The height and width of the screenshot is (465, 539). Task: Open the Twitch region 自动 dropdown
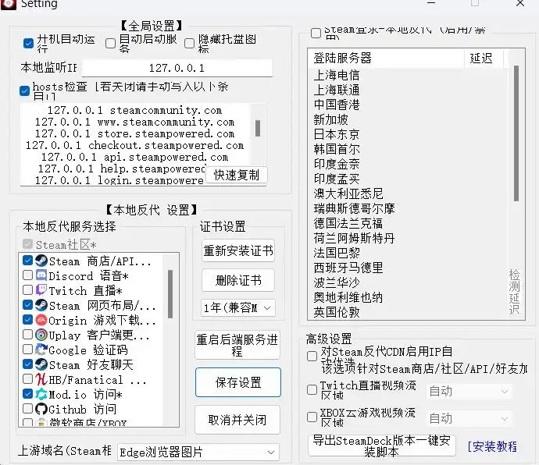tap(469, 391)
